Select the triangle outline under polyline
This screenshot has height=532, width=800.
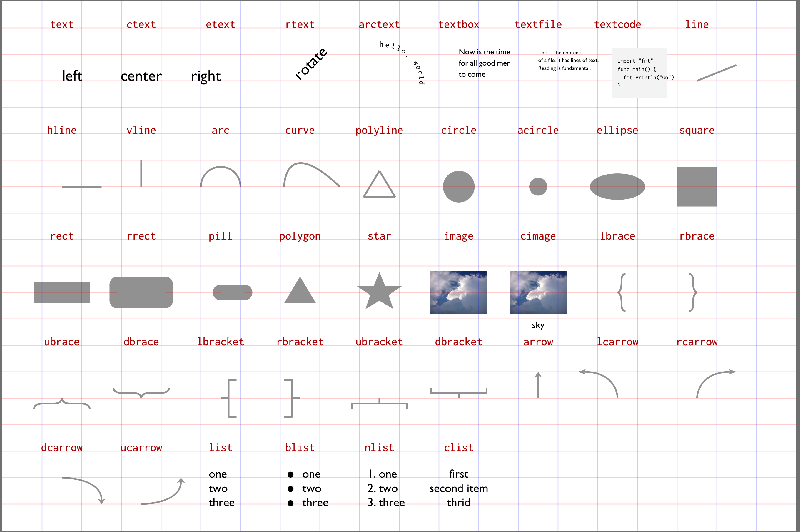coord(380,184)
